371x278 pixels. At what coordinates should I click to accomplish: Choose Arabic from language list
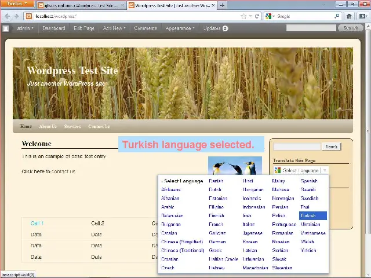click(168, 207)
